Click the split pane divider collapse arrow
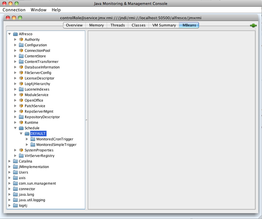This screenshot has height=219, width=262. [x=86, y=120]
